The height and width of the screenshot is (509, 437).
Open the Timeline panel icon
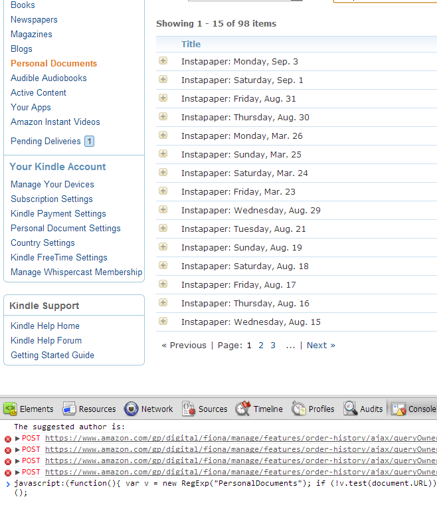tap(243, 409)
